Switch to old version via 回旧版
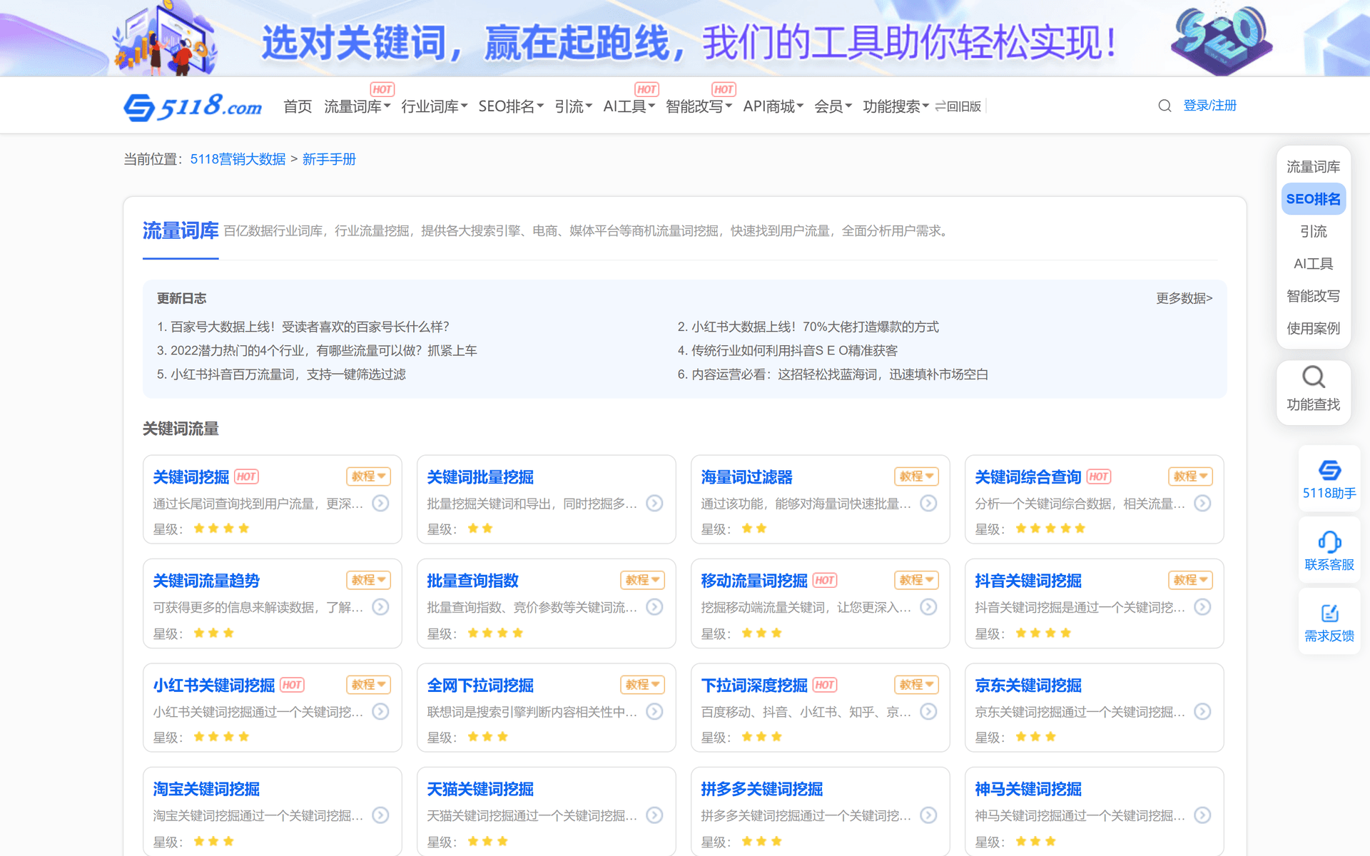This screenshot has width=1370, height=856. 958,106
